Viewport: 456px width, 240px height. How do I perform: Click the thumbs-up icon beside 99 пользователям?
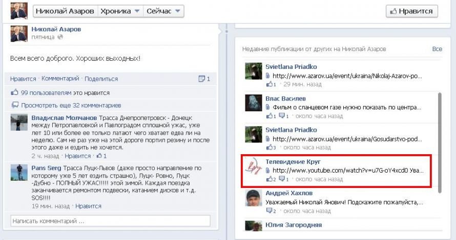coord(15,93)
